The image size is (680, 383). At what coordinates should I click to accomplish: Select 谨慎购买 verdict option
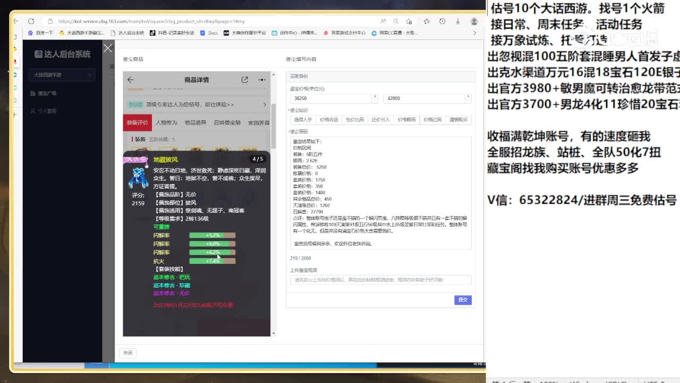coord(458,120)
